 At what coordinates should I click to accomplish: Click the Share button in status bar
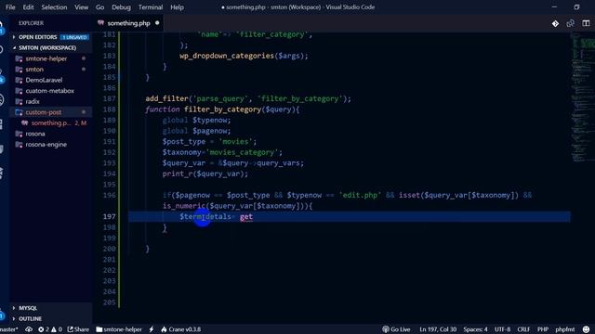click(78, 329)
